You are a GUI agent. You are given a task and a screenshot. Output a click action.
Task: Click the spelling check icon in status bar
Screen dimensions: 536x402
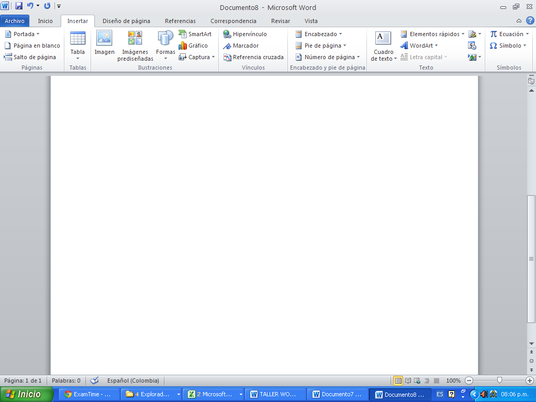(94, 381)
